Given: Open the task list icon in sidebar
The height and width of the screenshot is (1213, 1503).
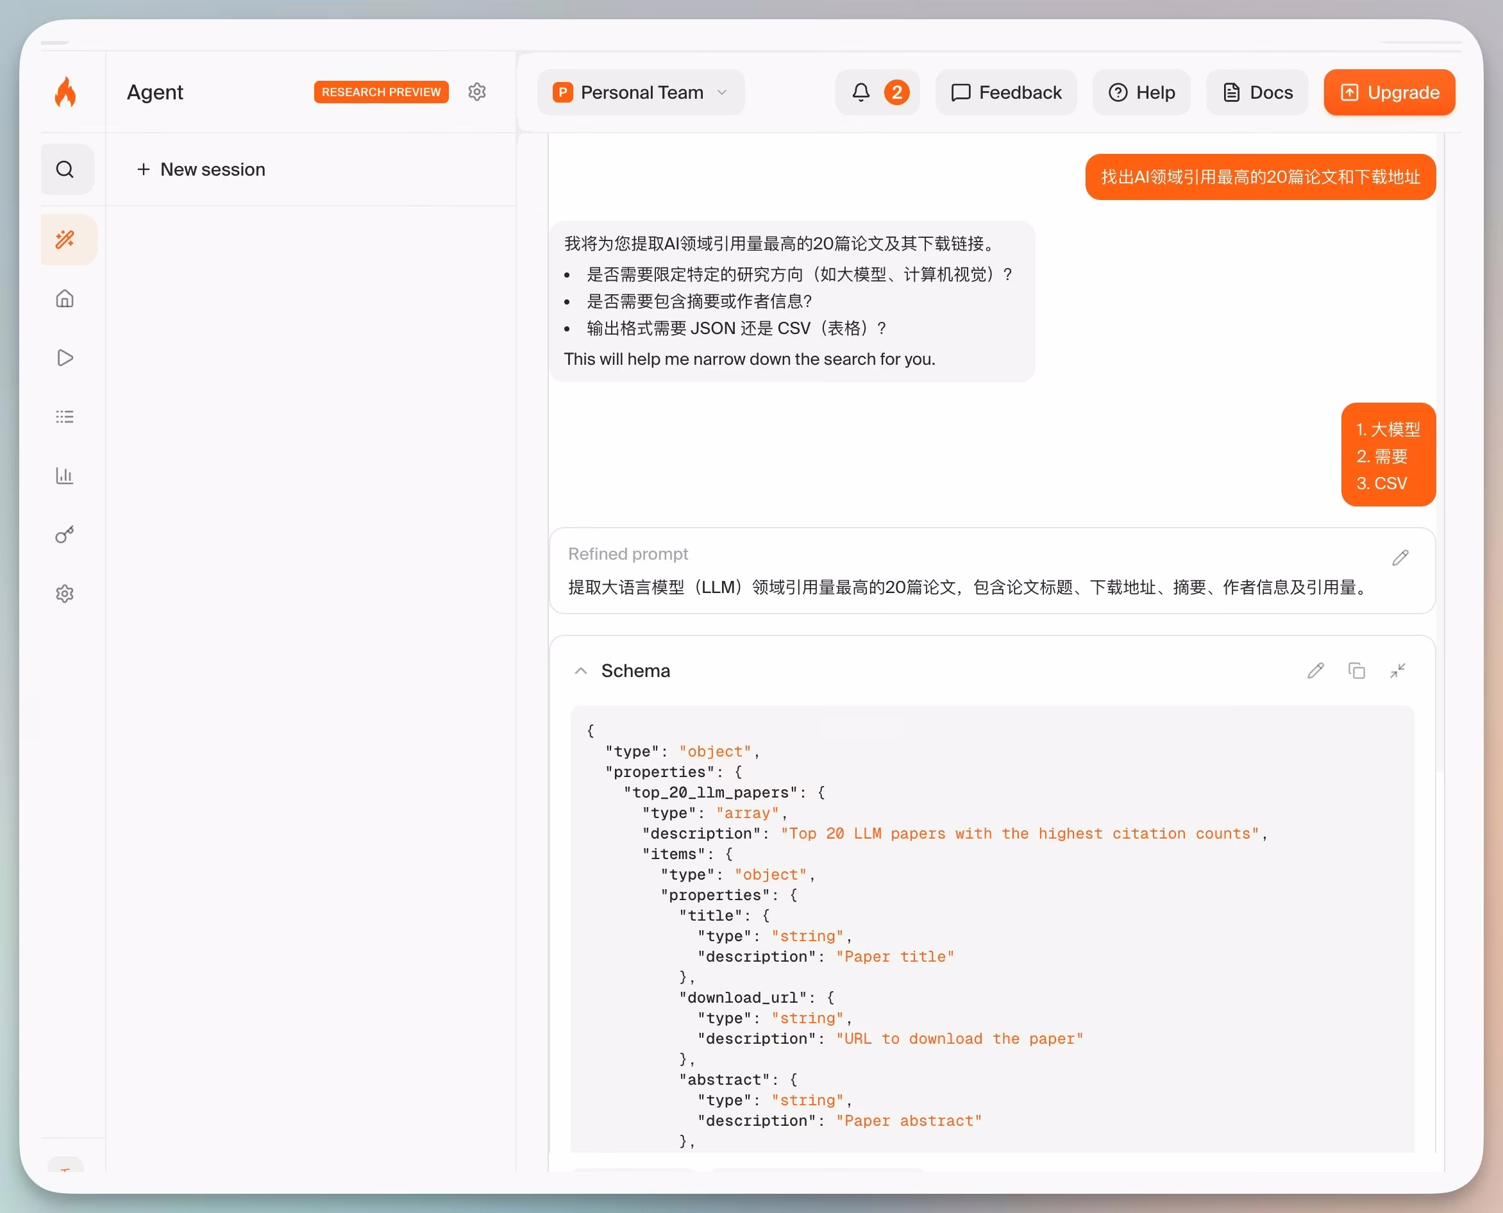Looking at the screenshot, I should pyautogui.click(x=64, y=415).
